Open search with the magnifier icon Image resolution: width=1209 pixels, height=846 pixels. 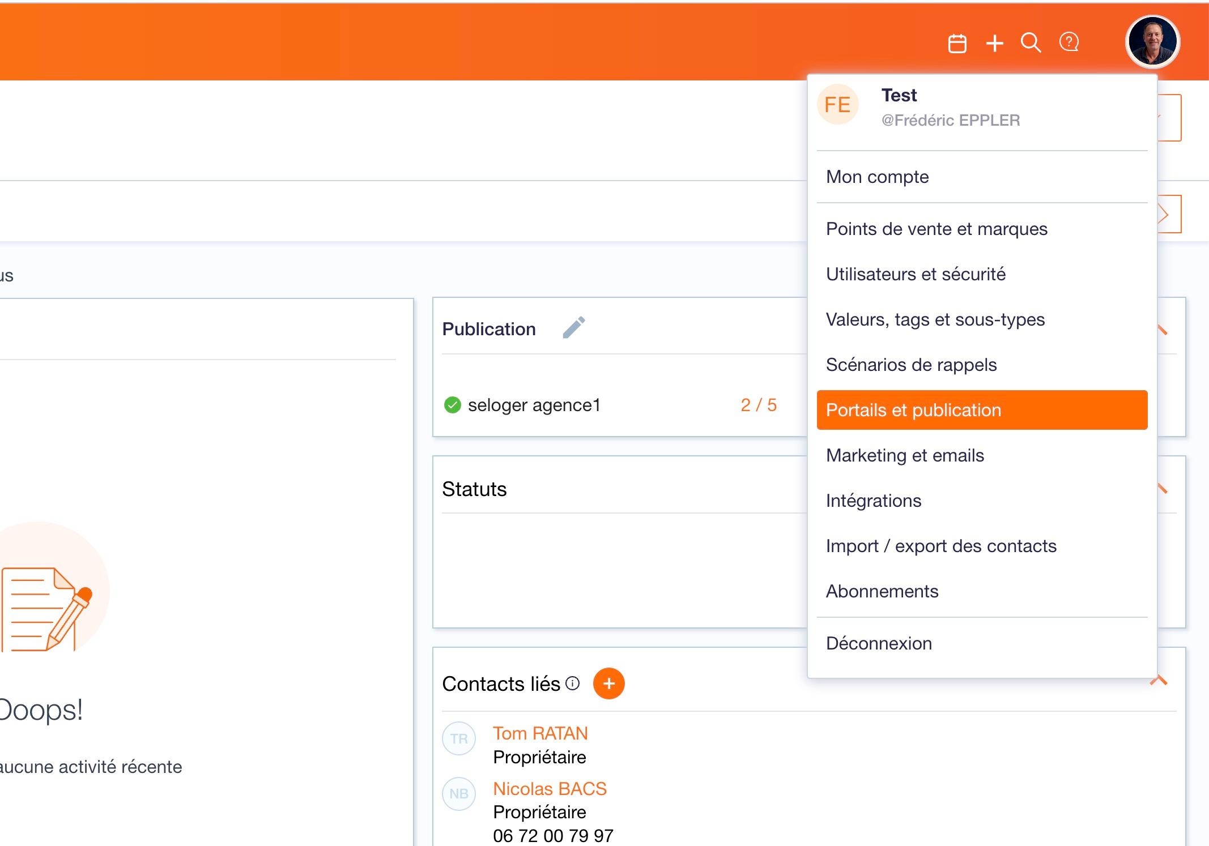pyautogui.click(x=1031, y=42)
